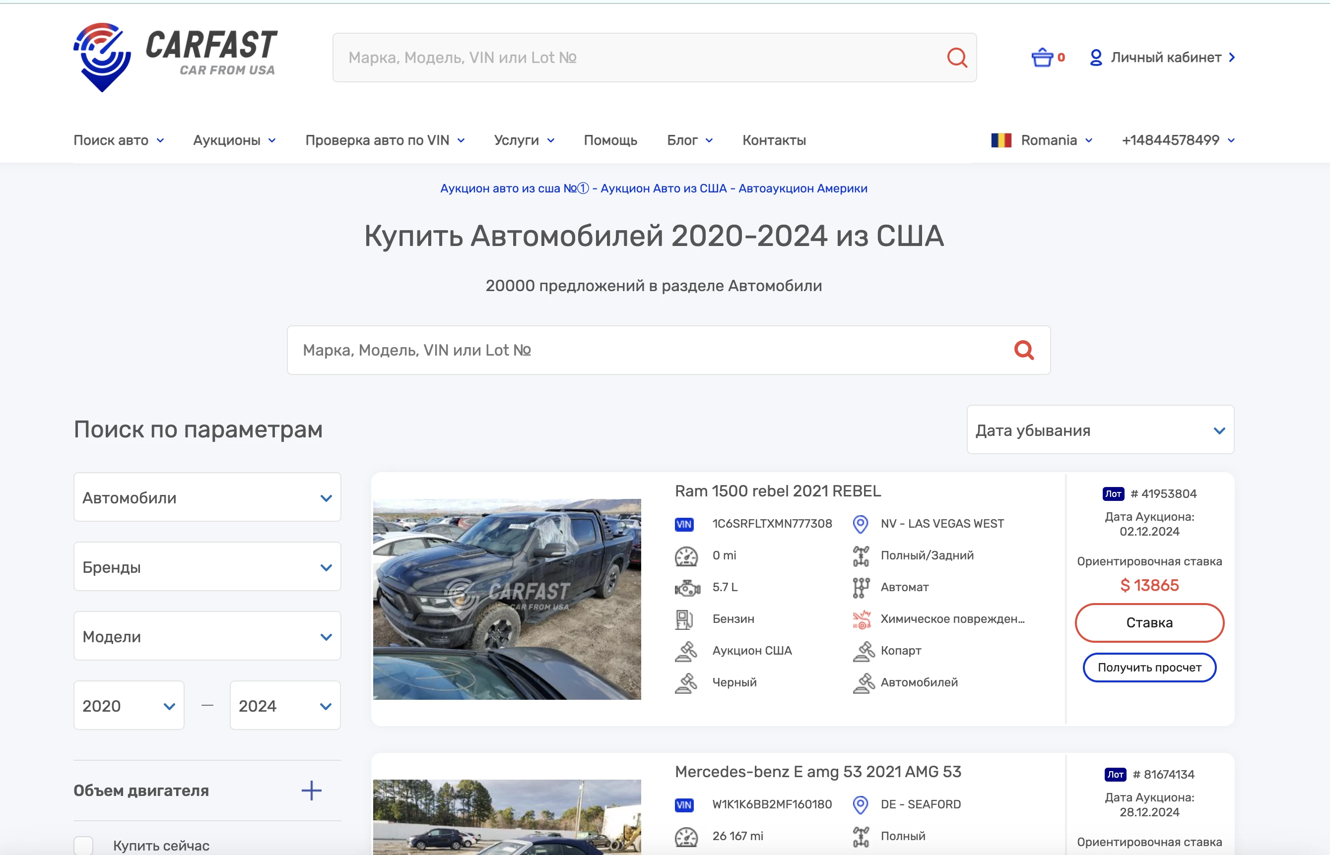Open the Модели dropdown
Screen dimensions: 1330x855
pos(207,636)
